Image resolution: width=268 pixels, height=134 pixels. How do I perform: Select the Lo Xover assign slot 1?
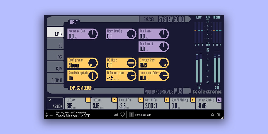(78, 103)
